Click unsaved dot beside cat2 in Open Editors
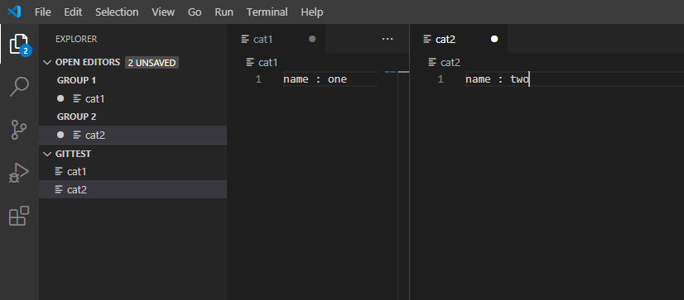This screenshot has width=684, height=300. [60, 135]
